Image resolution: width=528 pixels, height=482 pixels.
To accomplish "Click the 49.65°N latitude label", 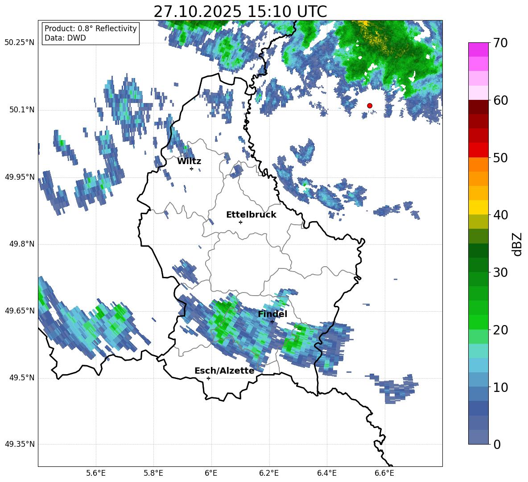I will coord(20,310).
